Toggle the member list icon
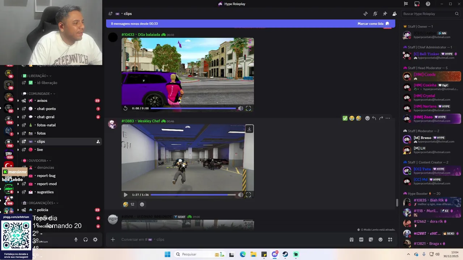The image size is (463, 260). (x=394, y=14)
